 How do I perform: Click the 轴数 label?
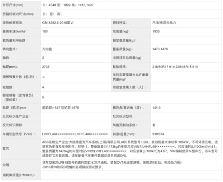(6, 58)
